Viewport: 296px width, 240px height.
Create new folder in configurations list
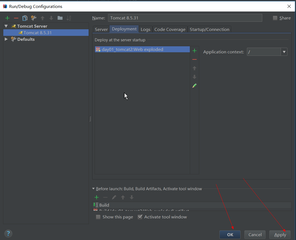(60, 18)
